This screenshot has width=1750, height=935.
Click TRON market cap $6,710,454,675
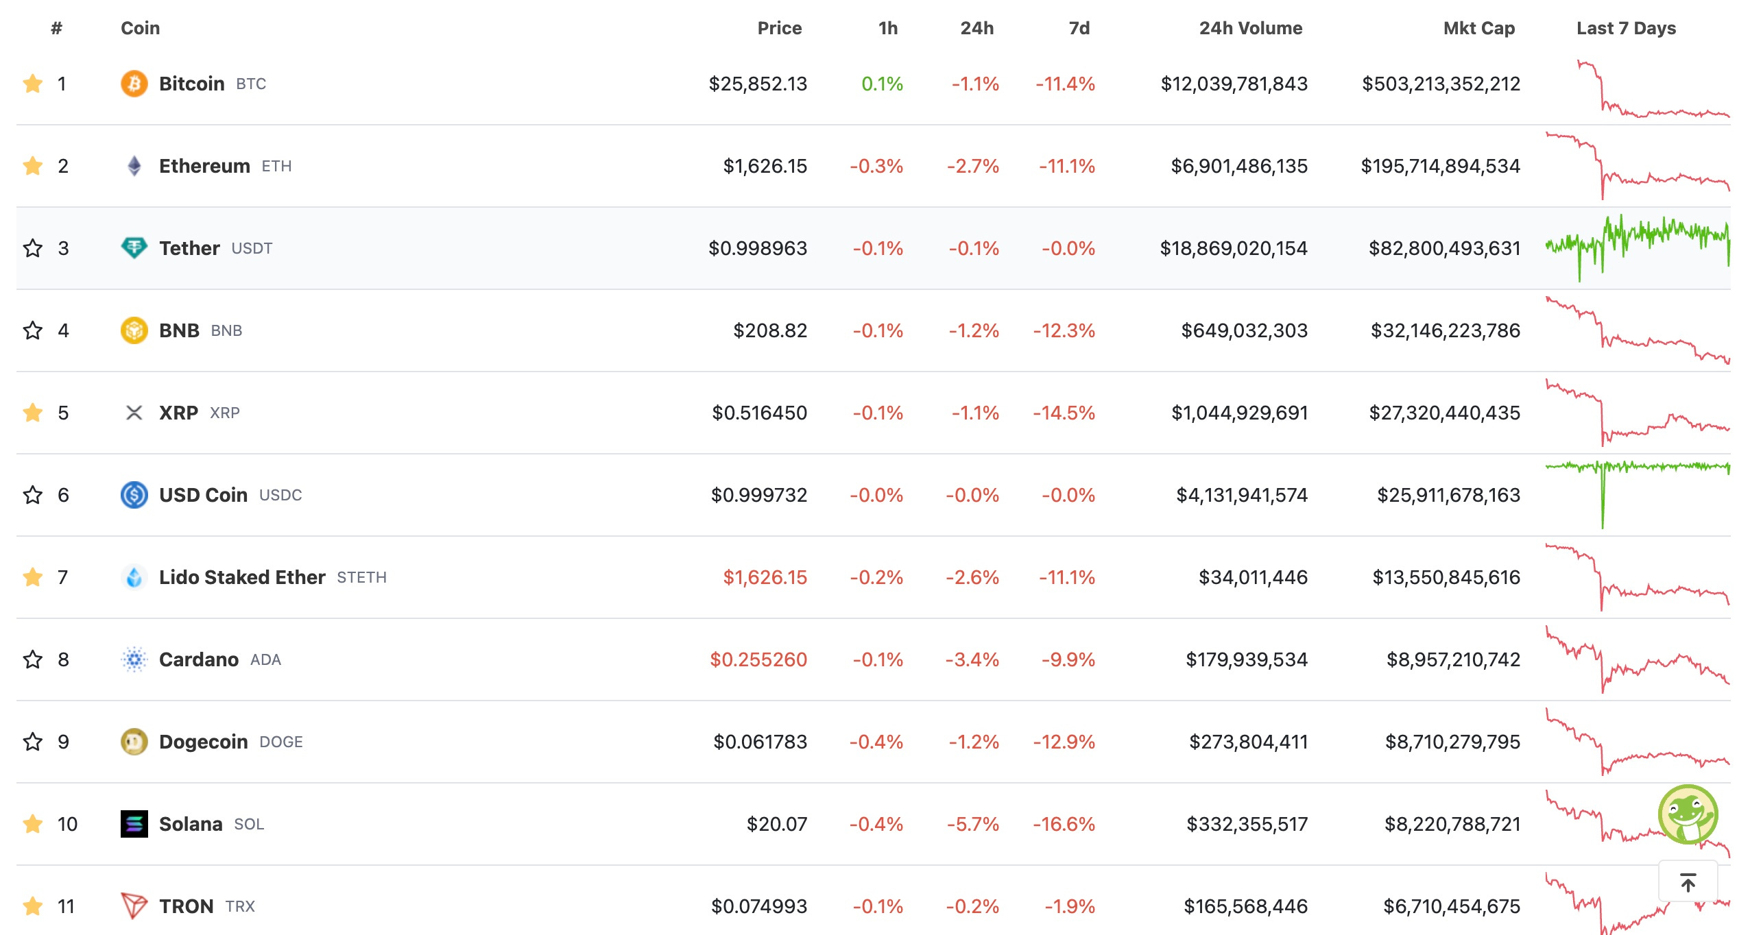coord(1452,906)
